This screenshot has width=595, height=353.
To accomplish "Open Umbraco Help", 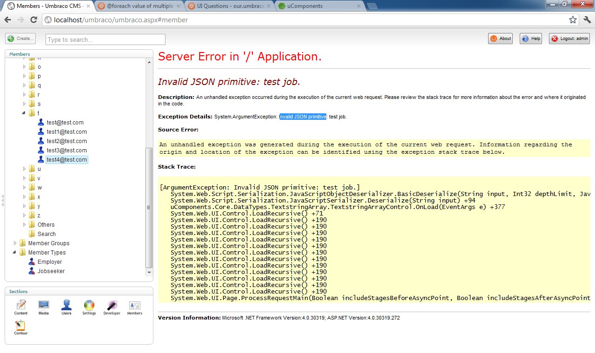I will coord(531,39).
